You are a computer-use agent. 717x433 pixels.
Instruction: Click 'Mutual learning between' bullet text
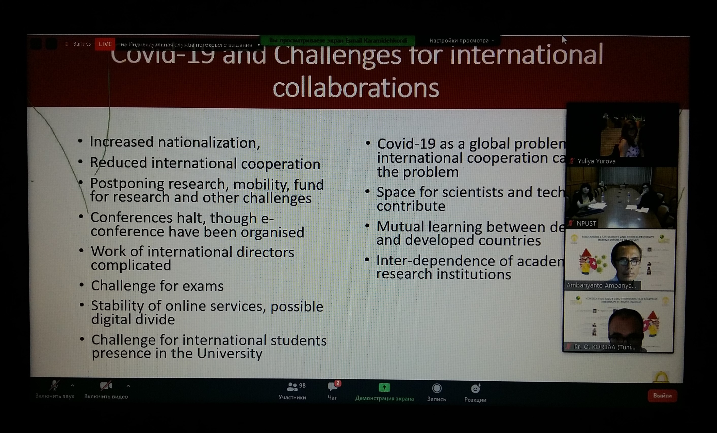coord(470,233)
